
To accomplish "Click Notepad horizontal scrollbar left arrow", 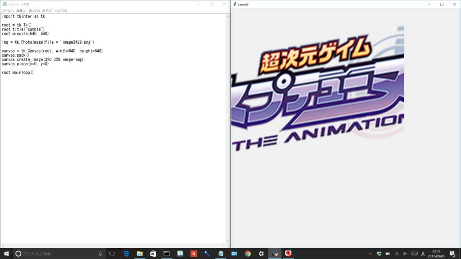I will point(3,246).
